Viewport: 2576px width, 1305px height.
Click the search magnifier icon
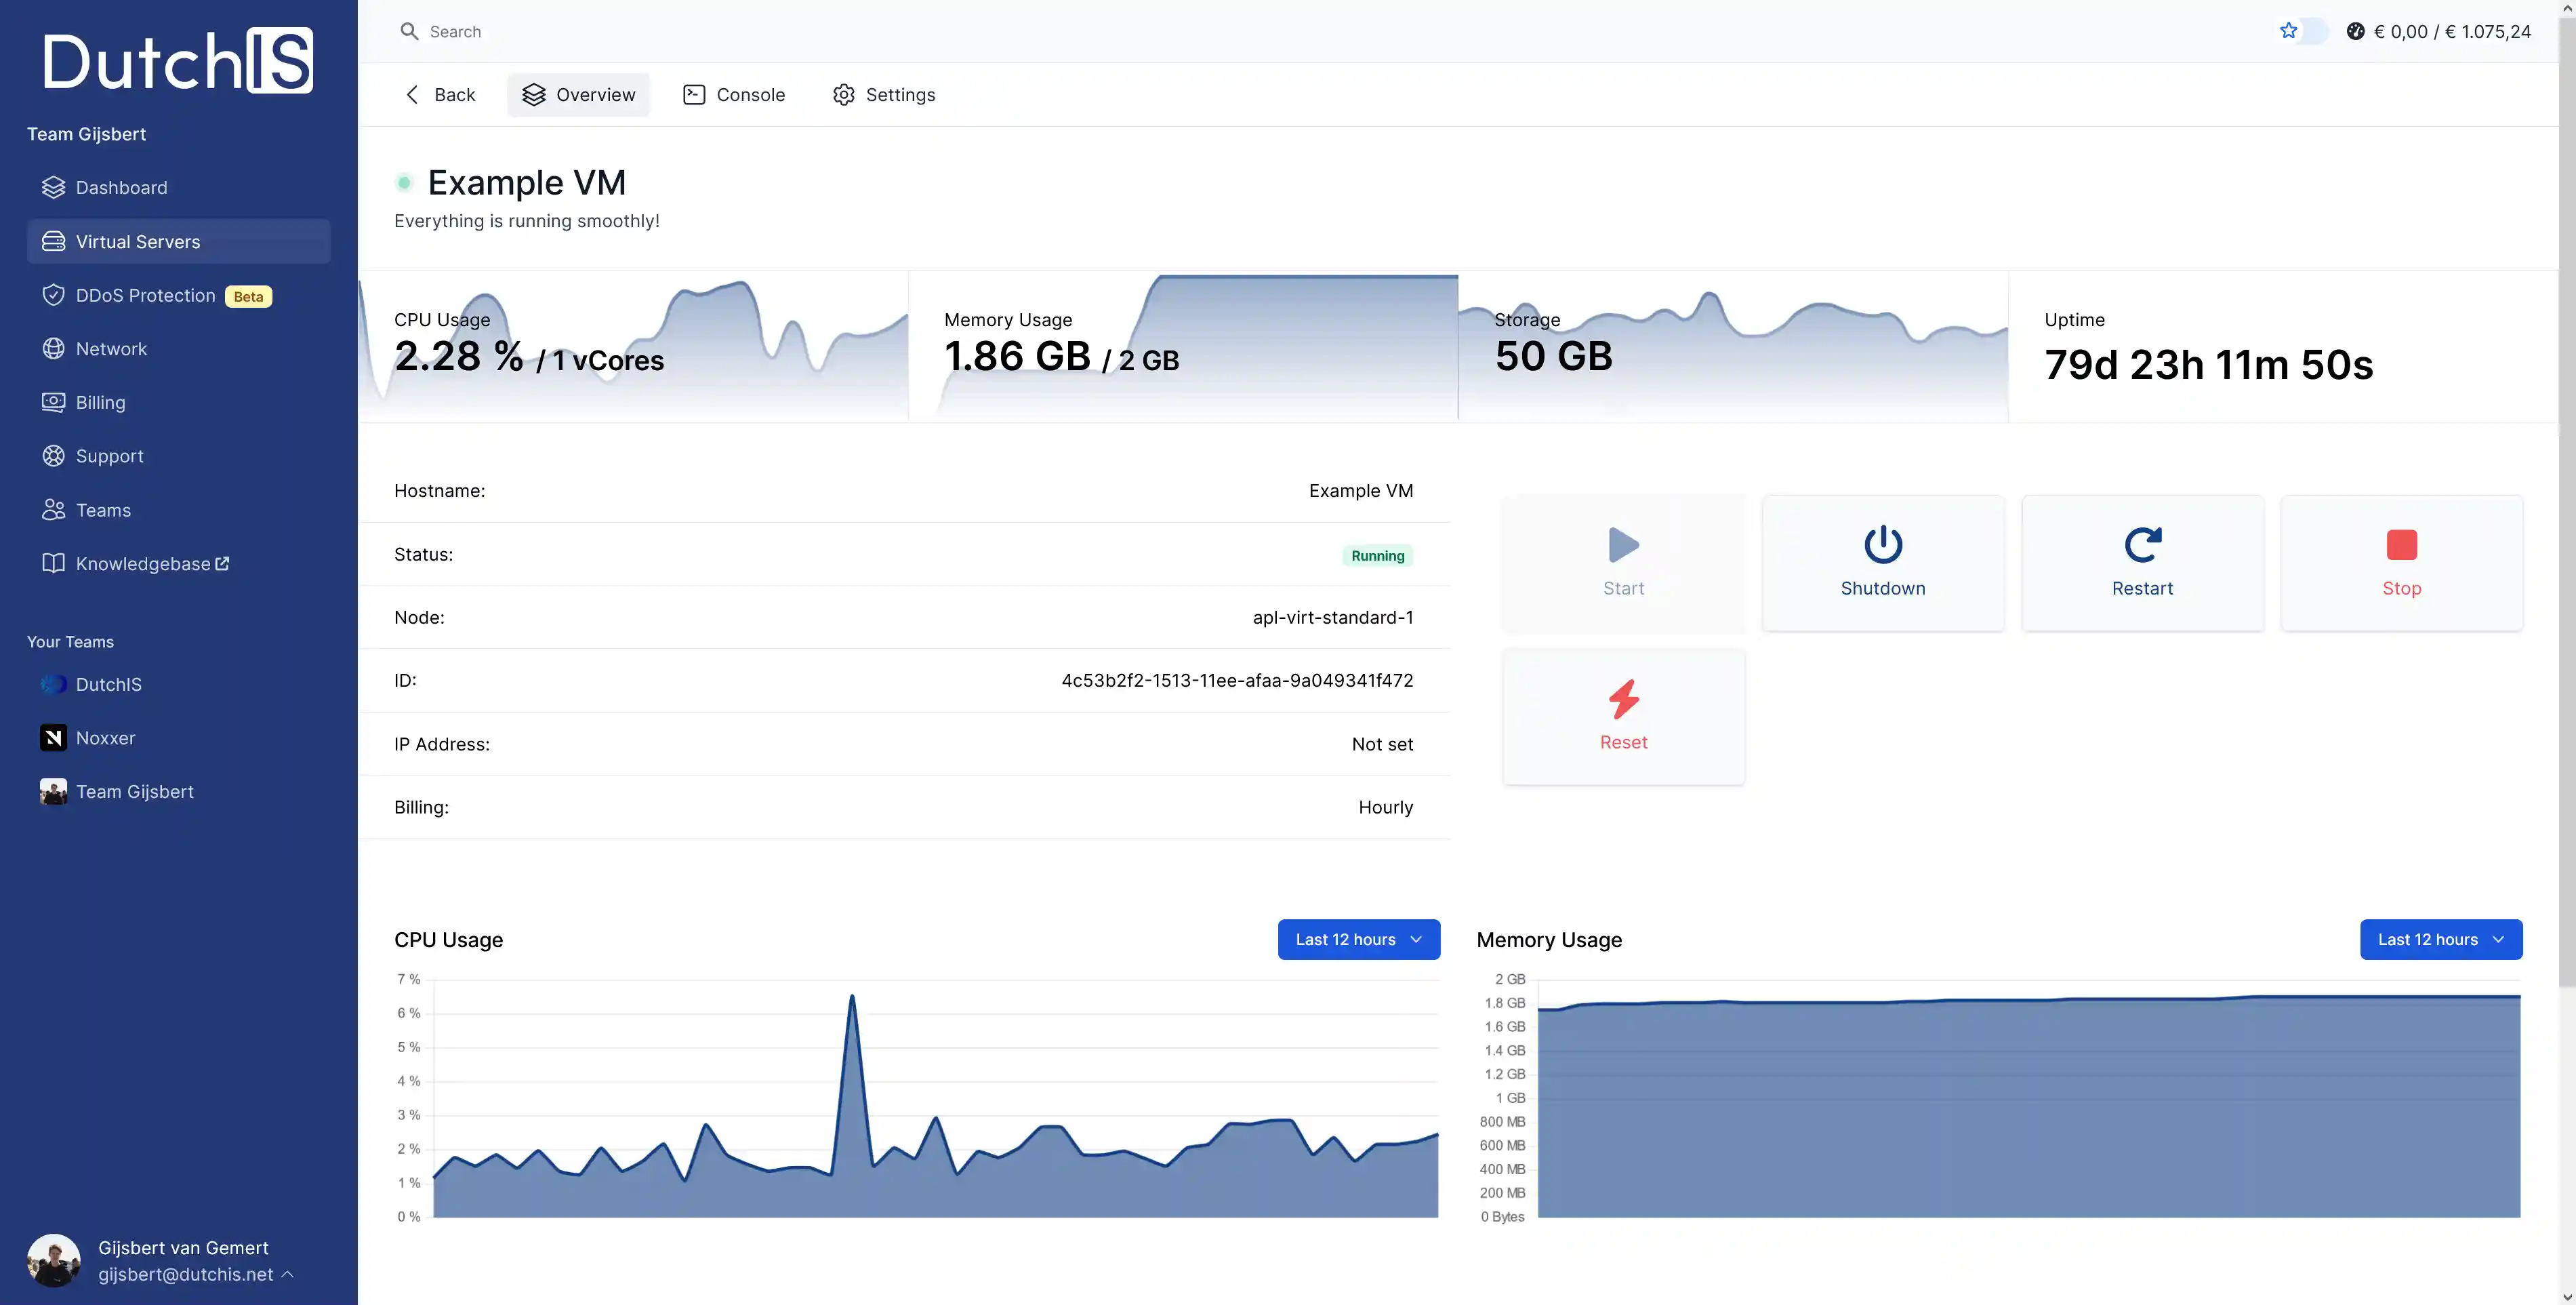coord(409,31)
